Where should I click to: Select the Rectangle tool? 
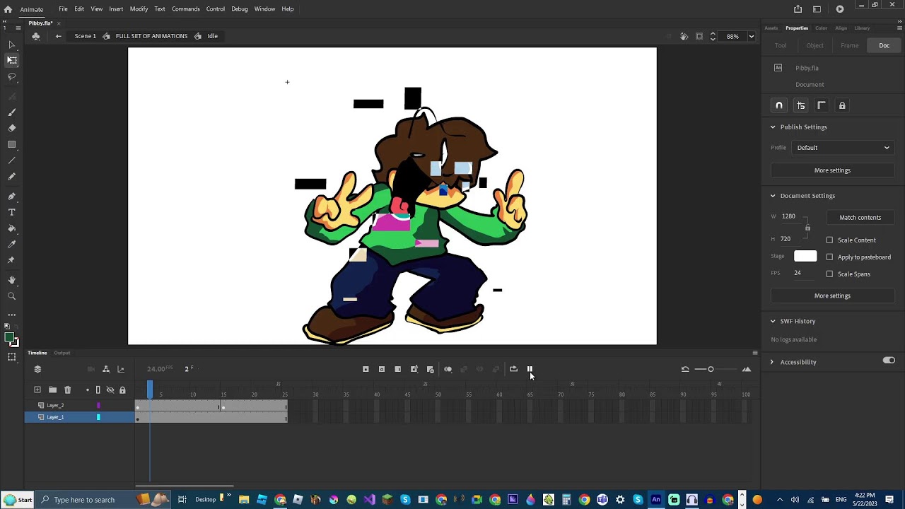pyautogui.click(x=12, y=144)
